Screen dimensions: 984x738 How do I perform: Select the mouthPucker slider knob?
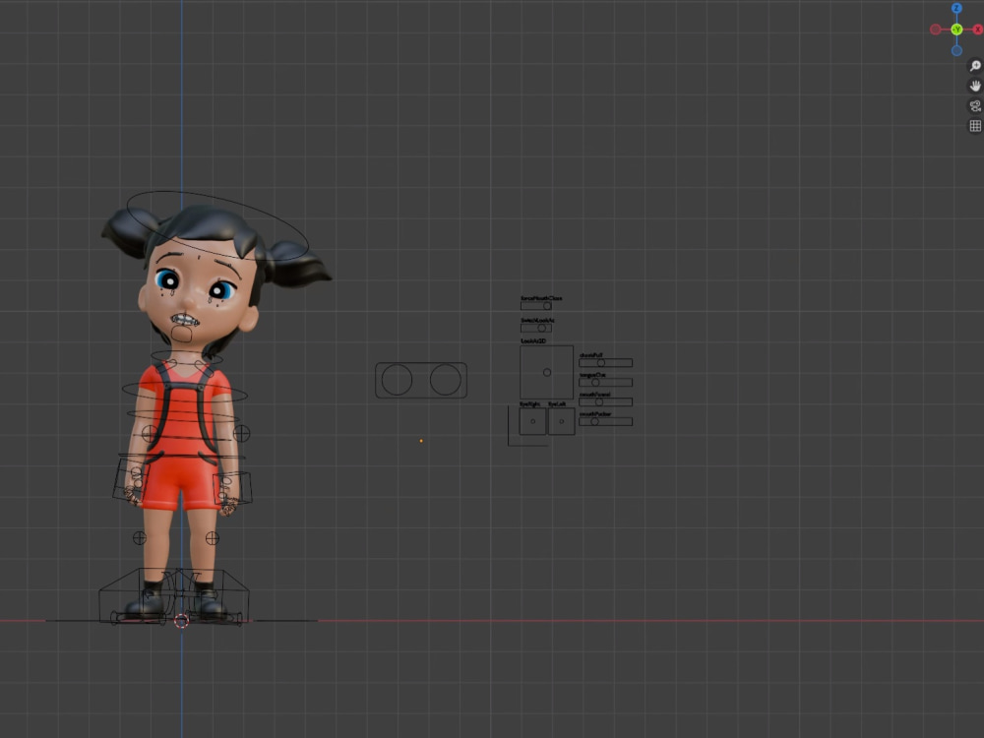point(595,422)
